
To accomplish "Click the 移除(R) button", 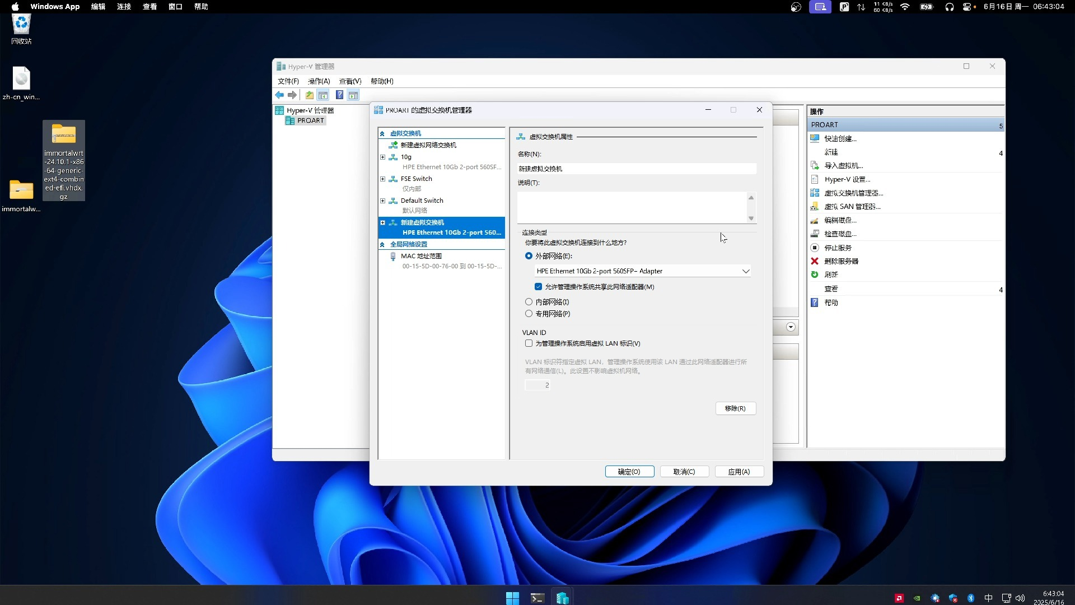I will pos(735,408).
